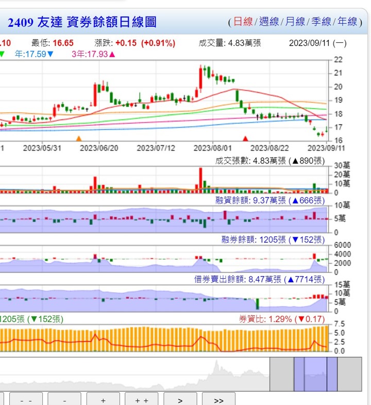Click the '>' step forward button
The image size is (371, 405).
pos(180,399)
